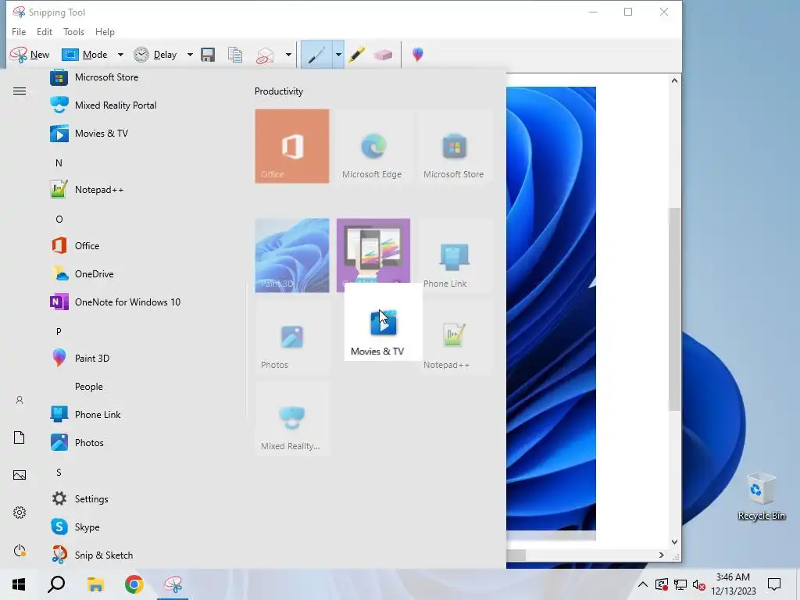Click the Windows Start button
This screenshot has width=800, height=600.
[19, 584]
